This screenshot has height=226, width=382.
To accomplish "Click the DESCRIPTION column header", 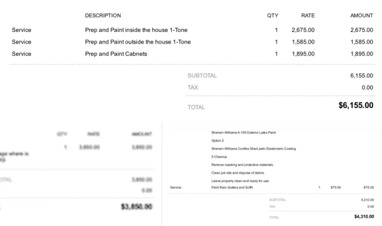I will tap(103, 16).
